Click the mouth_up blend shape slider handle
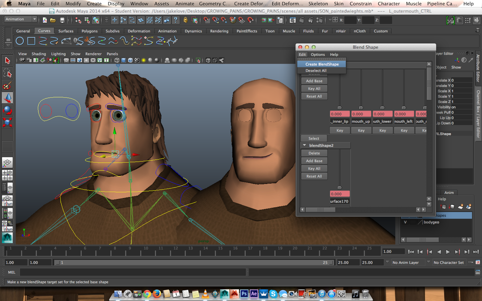Image resolution: width=482 pixels, height=301 pixels. [x=361, y=108]
